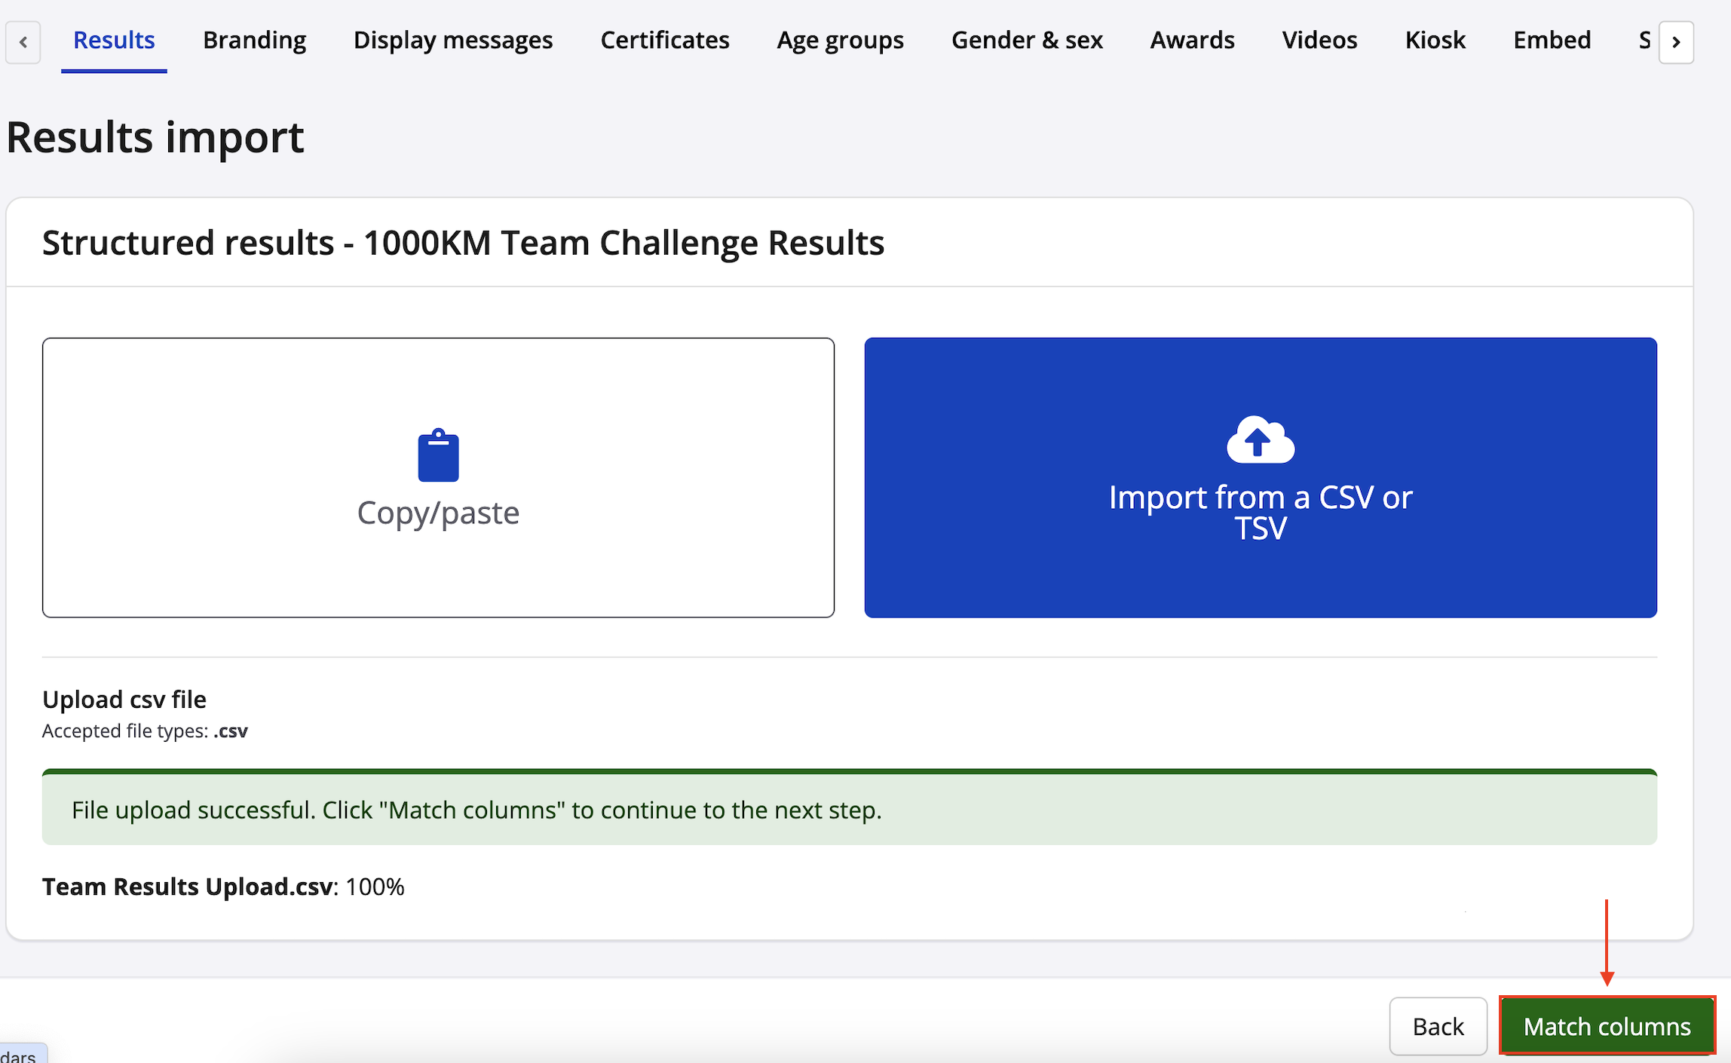Go to the Certificates tab
This screenshot has width=1731, height=1063.
[664, 40]
